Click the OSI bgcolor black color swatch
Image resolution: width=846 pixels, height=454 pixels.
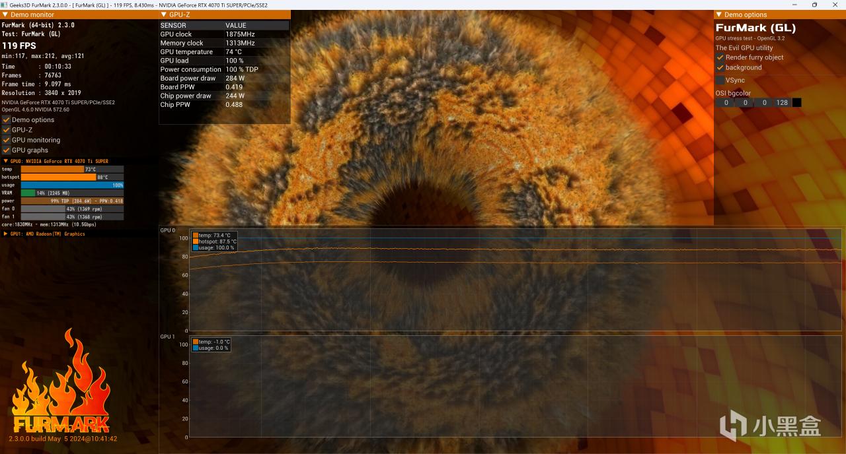[x=796, y=102]
